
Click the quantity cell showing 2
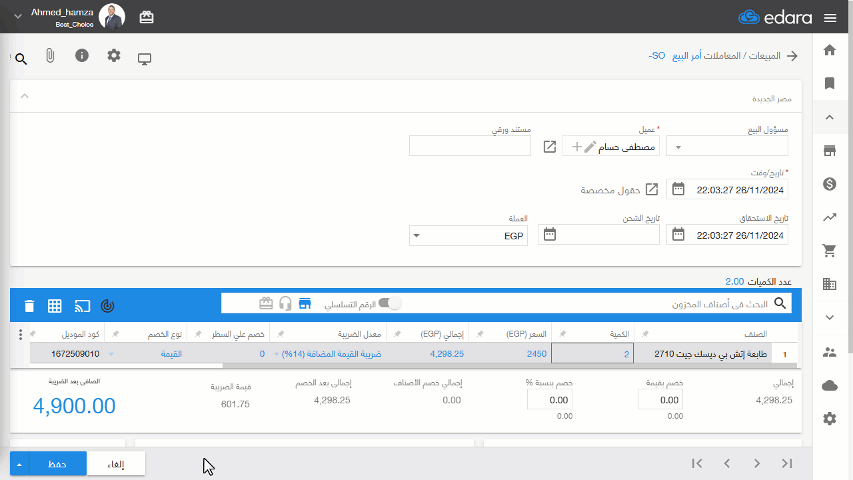click(x=592, y=354)
